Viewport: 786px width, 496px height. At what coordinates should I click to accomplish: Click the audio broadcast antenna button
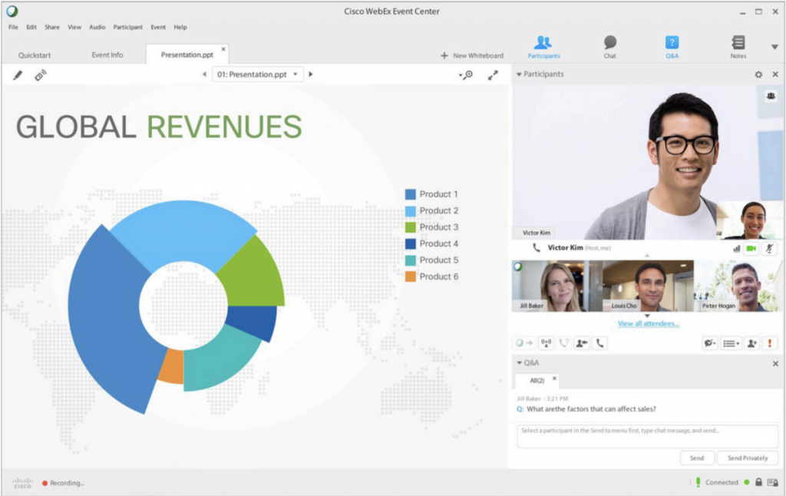(546, 343)
